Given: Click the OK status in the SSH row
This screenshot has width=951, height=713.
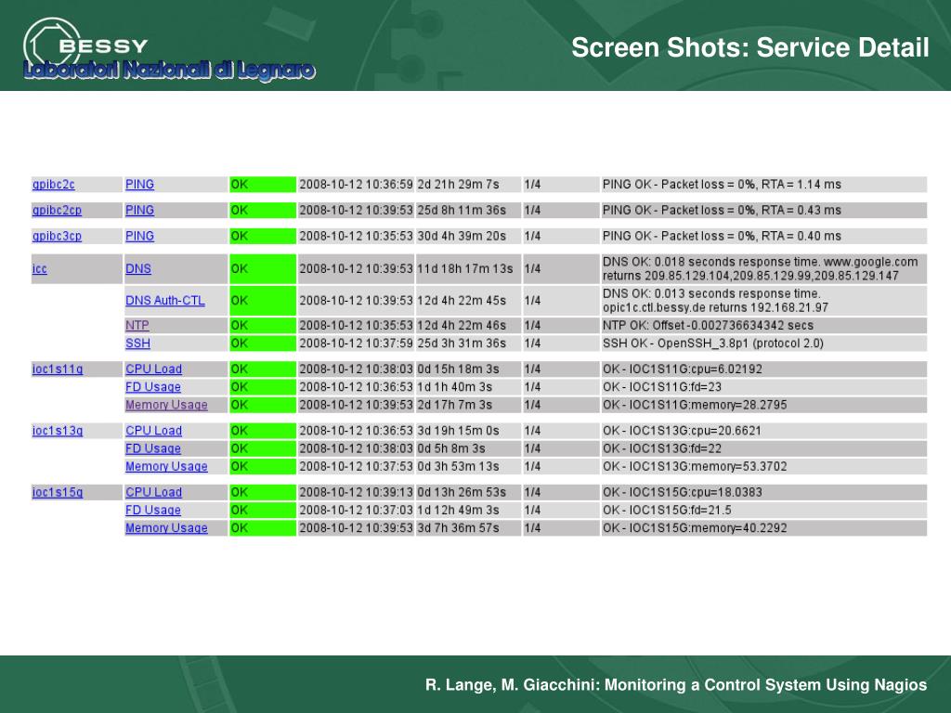Looking at the screenshot, I should (x=263, y=344).
